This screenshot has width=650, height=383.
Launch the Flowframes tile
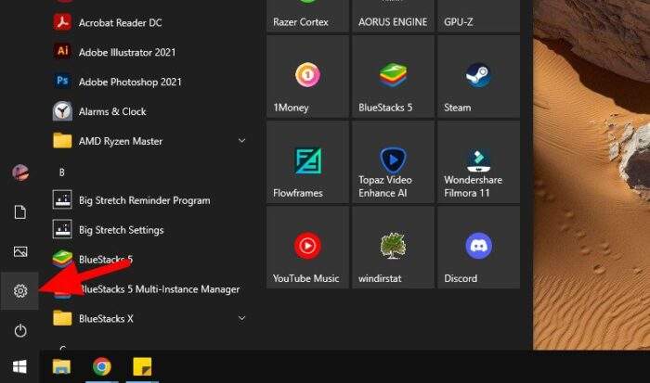click(307, 162)
